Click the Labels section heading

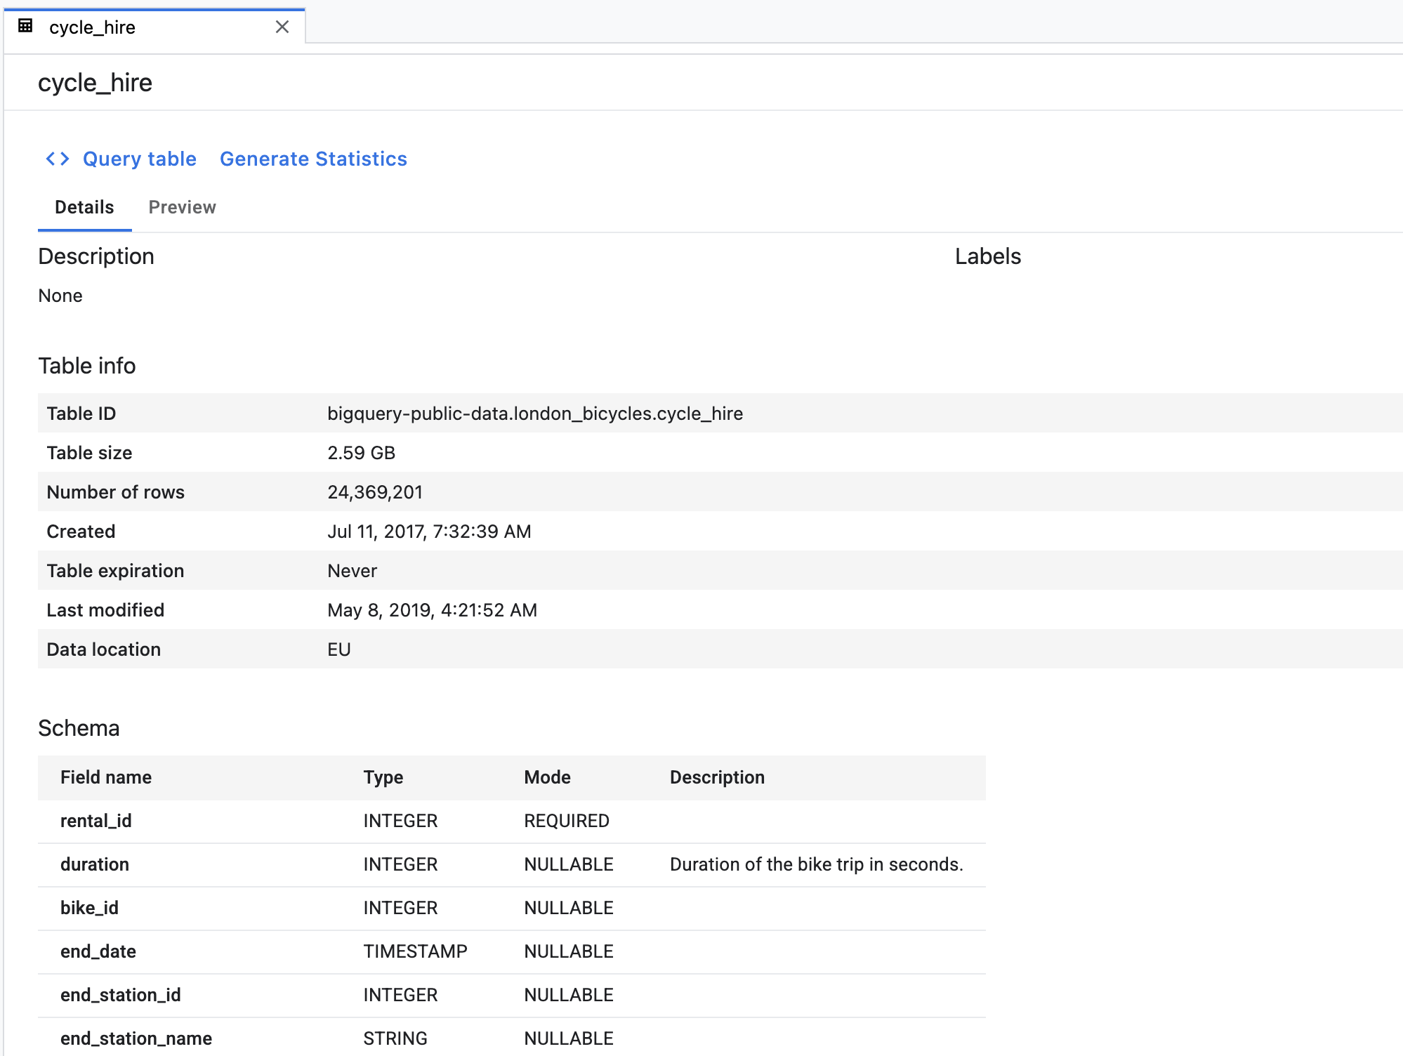point(987,256)
